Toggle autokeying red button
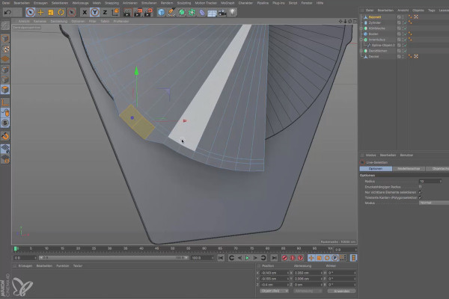 pyautogui.click(x=293, y=258)
